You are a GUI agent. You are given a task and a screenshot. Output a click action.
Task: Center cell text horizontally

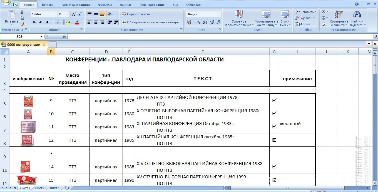96,22
